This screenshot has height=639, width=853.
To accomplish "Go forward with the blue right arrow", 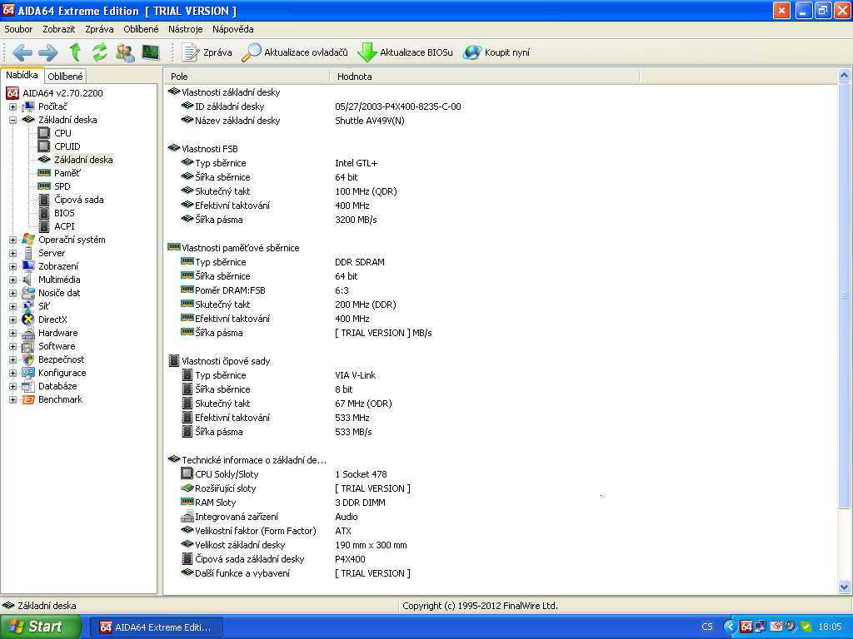I will coord(47,52).
